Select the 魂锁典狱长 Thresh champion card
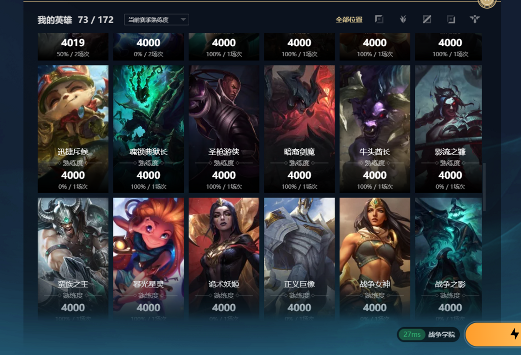521x355 pixels. [x=149, y=129]
